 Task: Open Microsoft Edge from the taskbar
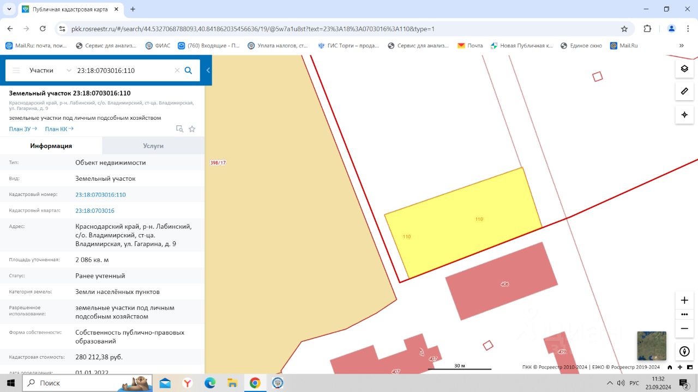click(x=210, y=383)
